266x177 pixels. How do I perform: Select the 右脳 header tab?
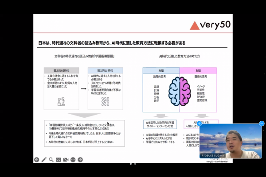click(x=198, y=70)
